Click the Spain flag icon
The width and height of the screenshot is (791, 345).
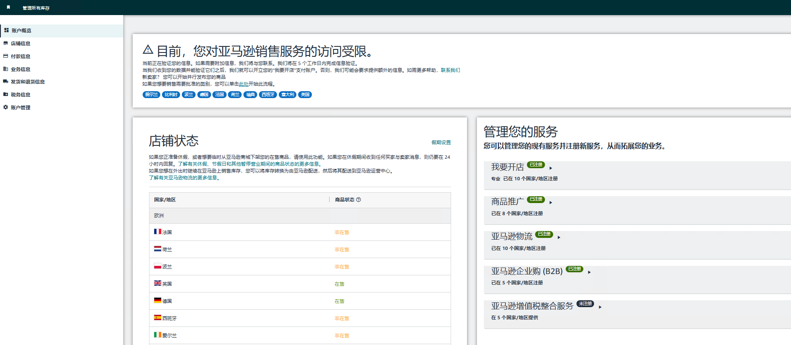[158, 317]
